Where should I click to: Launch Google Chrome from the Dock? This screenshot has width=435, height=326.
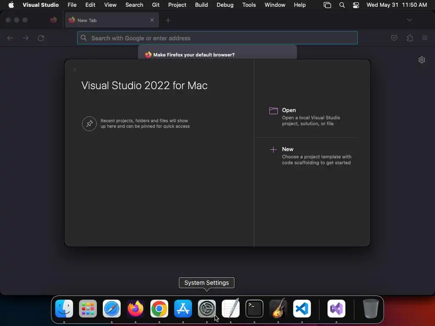(159, 309)
